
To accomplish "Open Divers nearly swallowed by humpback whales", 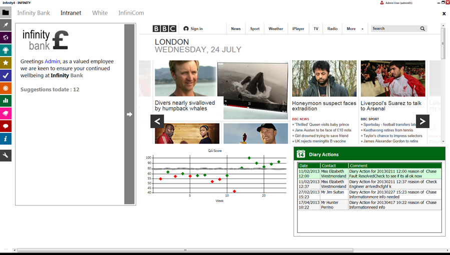I will coord(185,105).
